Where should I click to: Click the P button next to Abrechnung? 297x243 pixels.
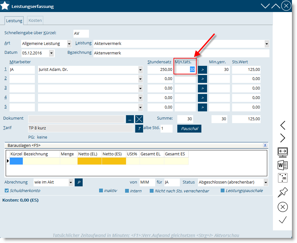click(79, 183)
